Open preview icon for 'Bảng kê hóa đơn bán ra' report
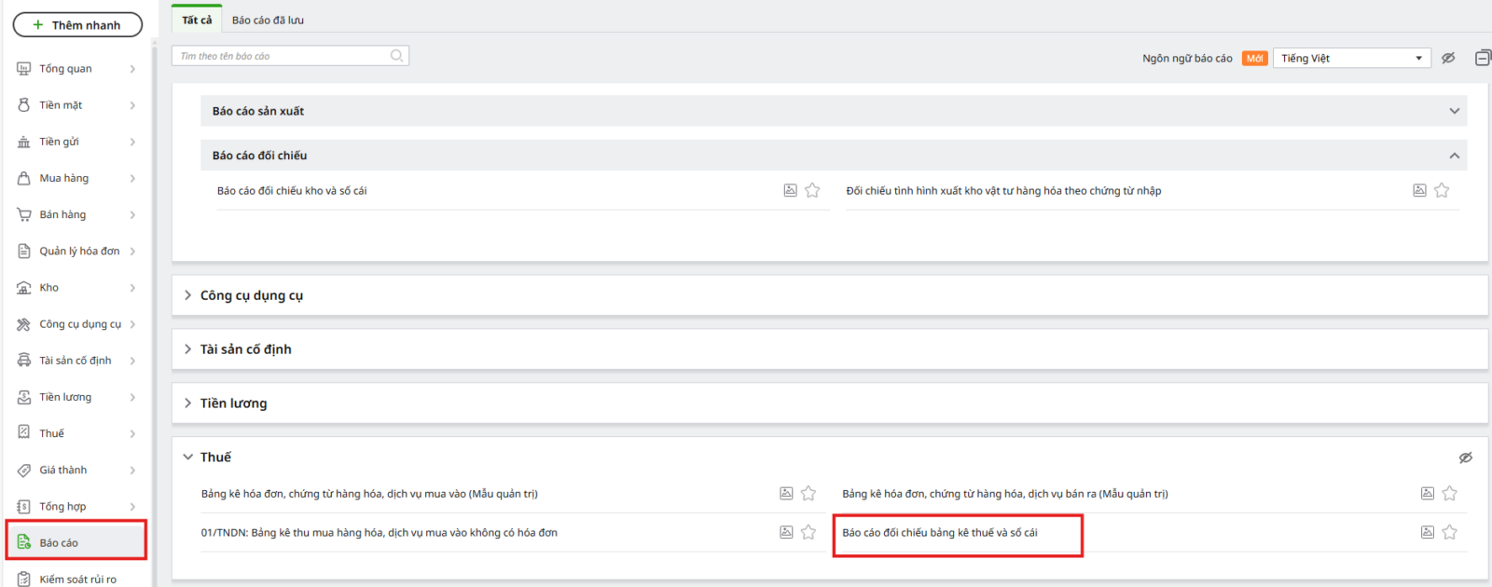This screenshot has width=1492, height=587. (x=1427, y=494)
